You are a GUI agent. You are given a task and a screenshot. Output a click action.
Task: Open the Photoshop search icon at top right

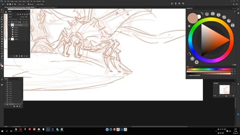[234, 4]
